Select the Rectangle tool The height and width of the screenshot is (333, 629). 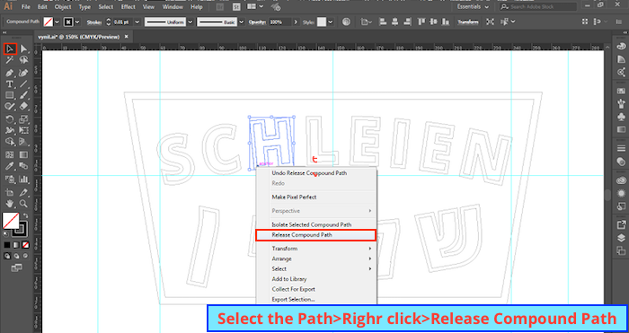tap(10, 95)
